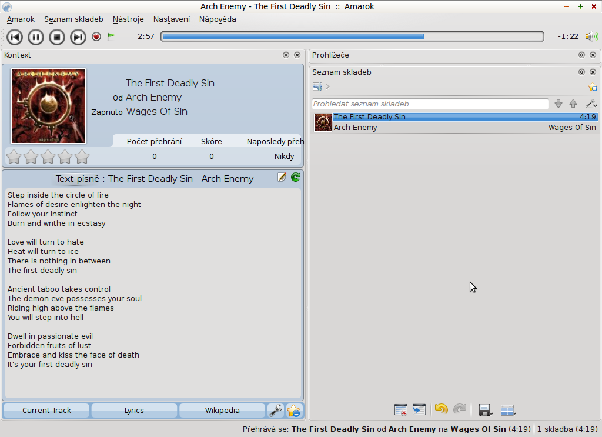Close the Seznam skladeb panel

pyautogui.click(x=593, y=72)
